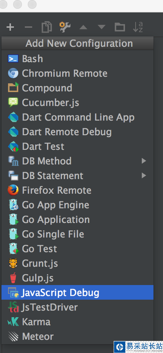
Task: Choose Firefox Remote configuration
Action: pos(77,190)
